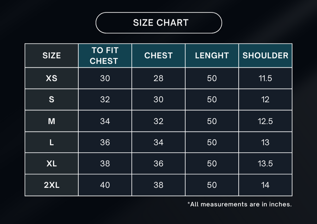
Task: Click the 28 chest value for XS
Action: (158, 78)
